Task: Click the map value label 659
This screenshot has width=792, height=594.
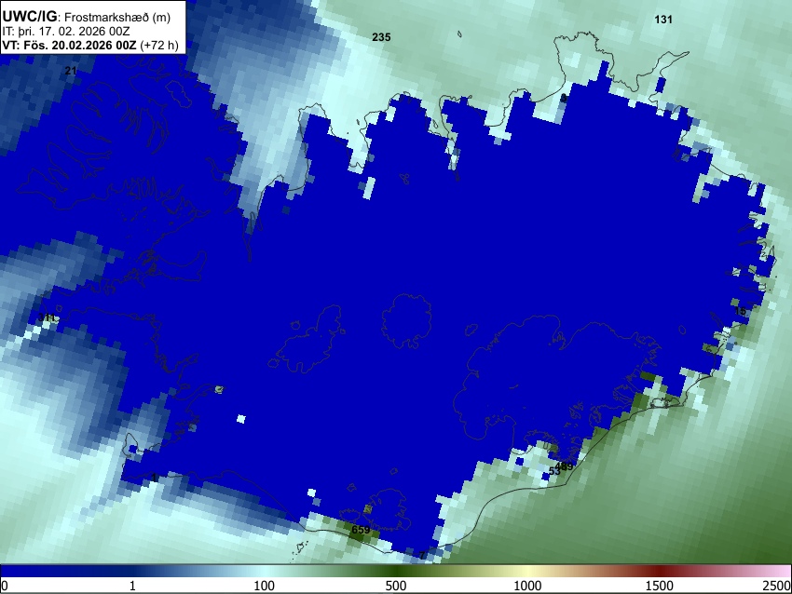Action: pos(361,530)
